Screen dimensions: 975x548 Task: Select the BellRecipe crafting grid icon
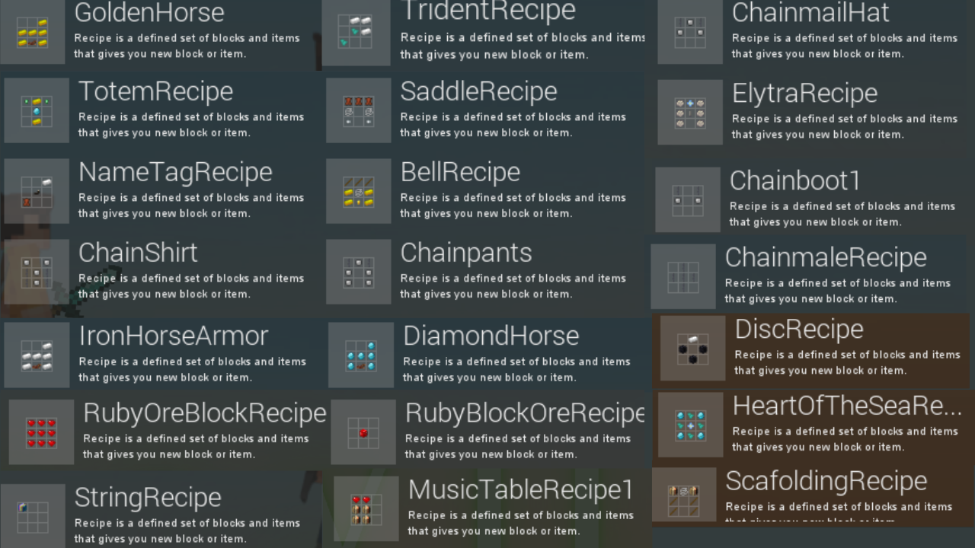[359, 191]
